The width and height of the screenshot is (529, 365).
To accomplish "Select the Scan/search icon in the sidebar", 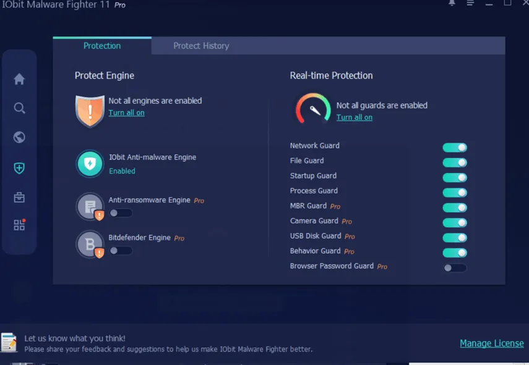I will [x=19, y=108].
